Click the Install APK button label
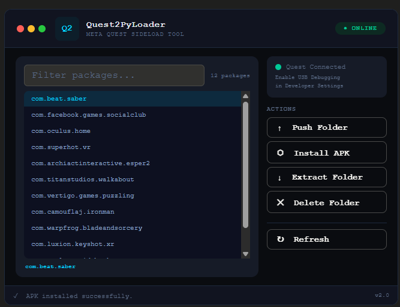The width and height of the screenshot is (400, 307). click(x=321, y=153)
